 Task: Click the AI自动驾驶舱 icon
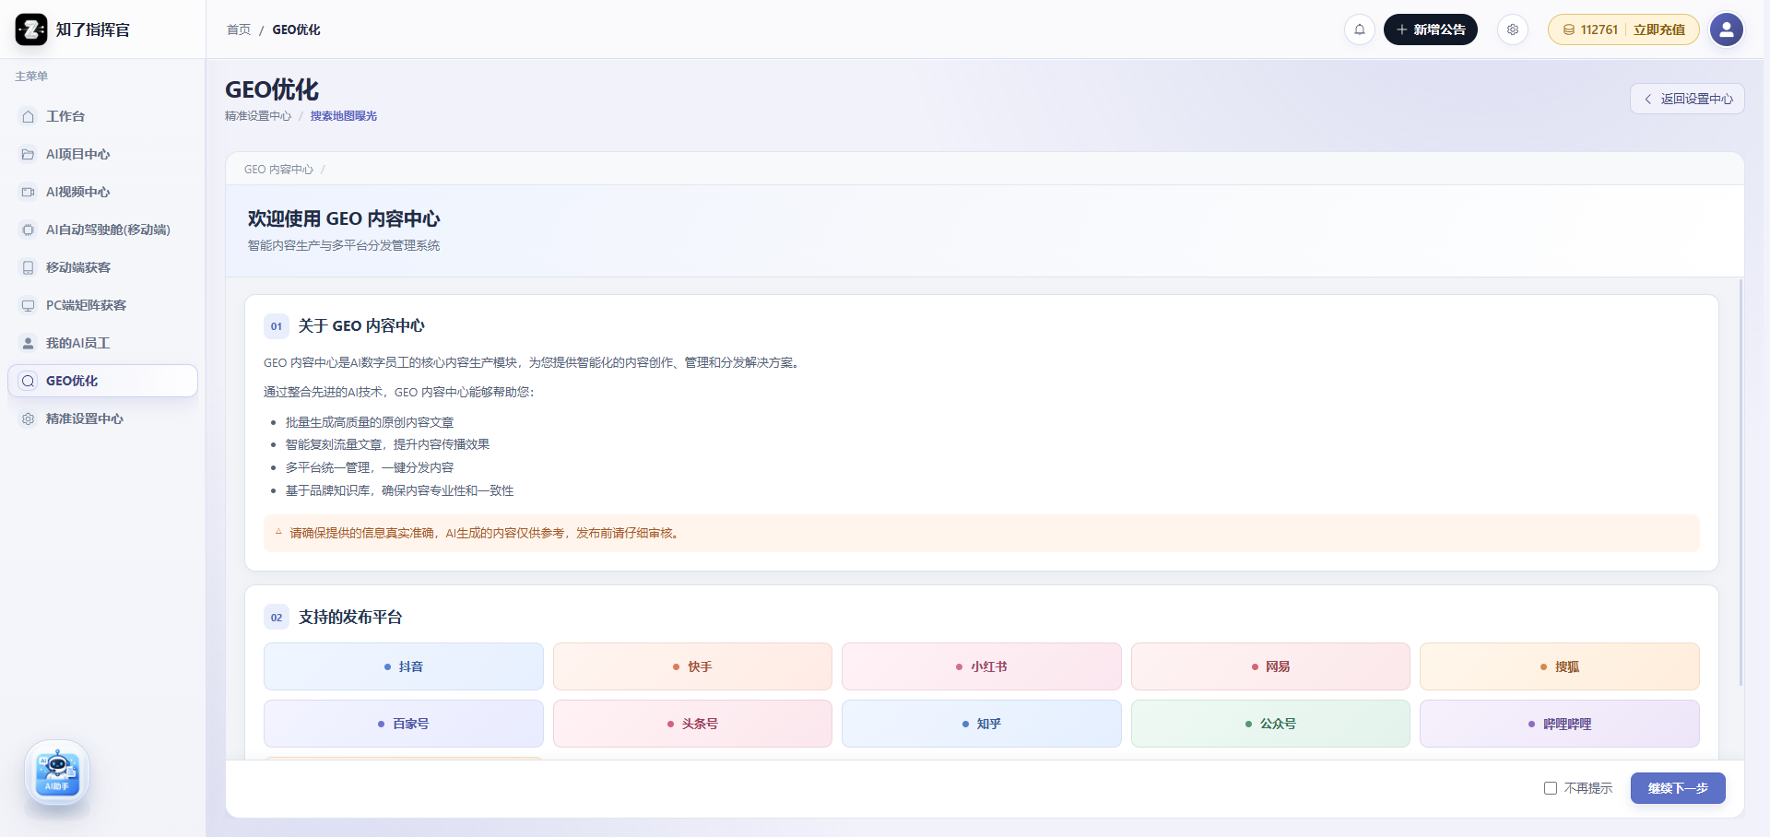pos(29,230)
